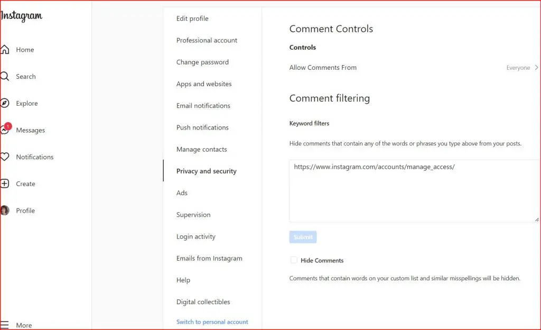The height and width of the screenshot is (330, 541).
Task: Select Edit profile settings item
Action: (x=192, y=19)
